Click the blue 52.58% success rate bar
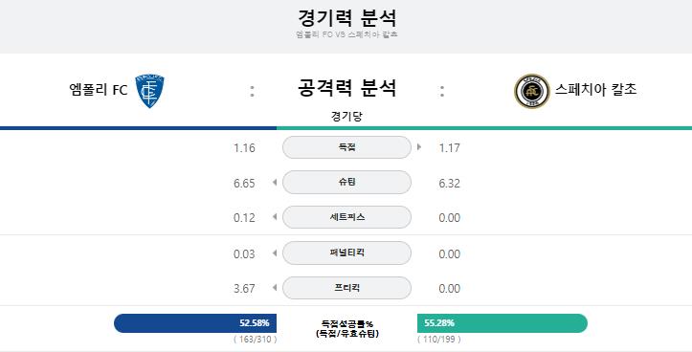692x352 pixels. 195,323
